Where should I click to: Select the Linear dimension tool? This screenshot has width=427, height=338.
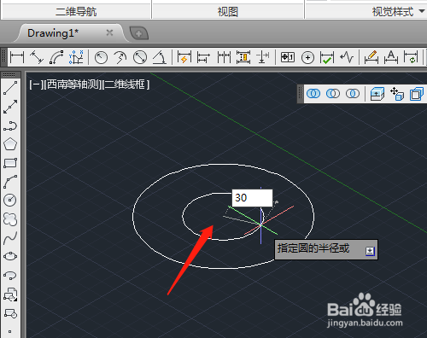[x=17, y=57]
